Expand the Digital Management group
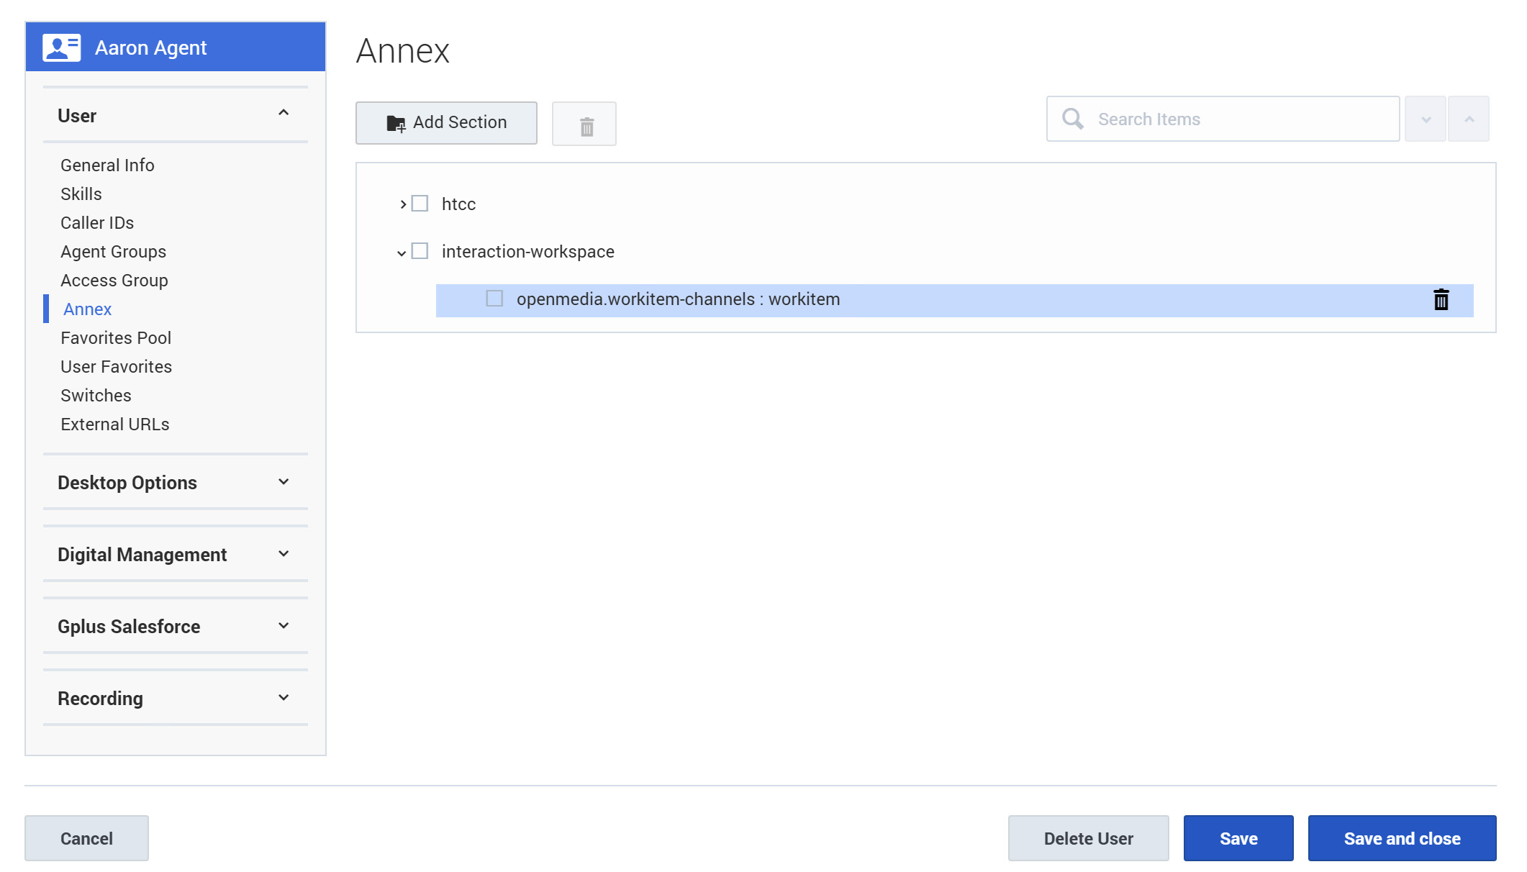1527x872 pixels. [x=284, y=554]
